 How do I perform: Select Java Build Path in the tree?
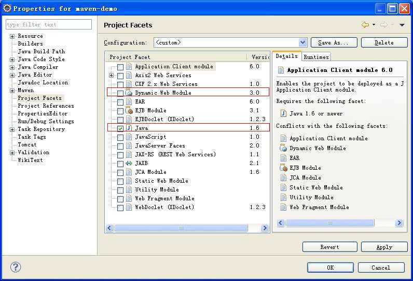click(42, 51)
